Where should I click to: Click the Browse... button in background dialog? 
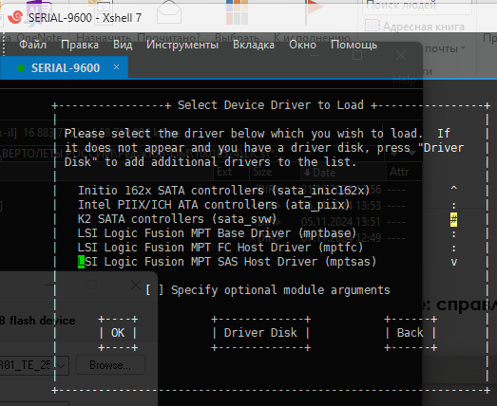[110, 365]
